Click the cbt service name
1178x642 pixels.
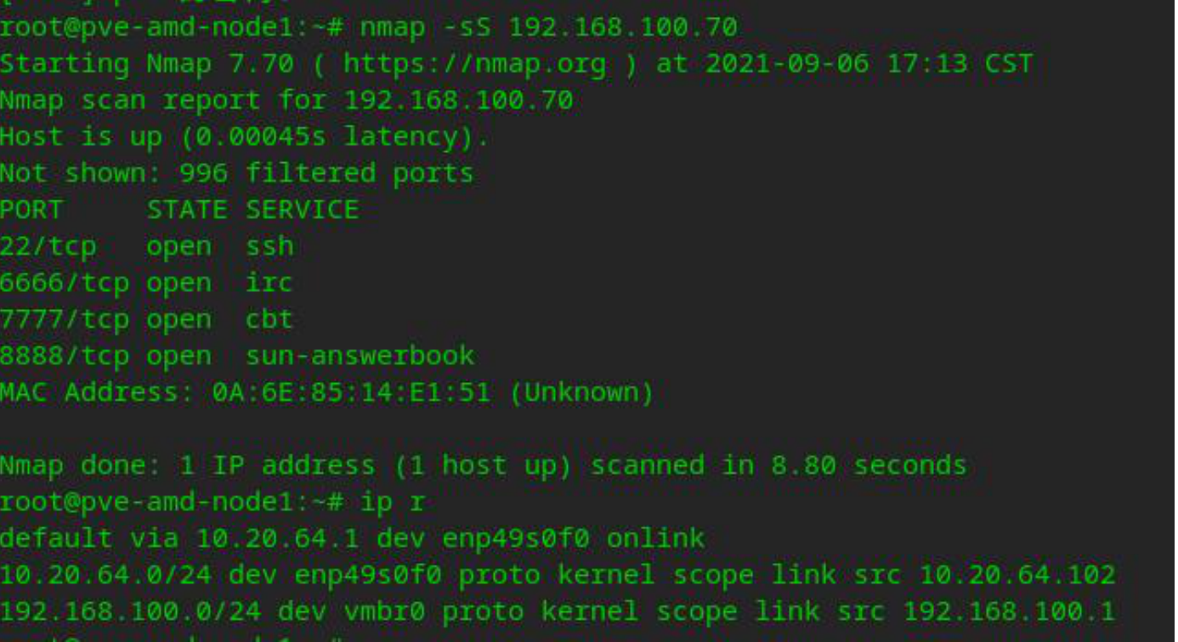(269, 319)
